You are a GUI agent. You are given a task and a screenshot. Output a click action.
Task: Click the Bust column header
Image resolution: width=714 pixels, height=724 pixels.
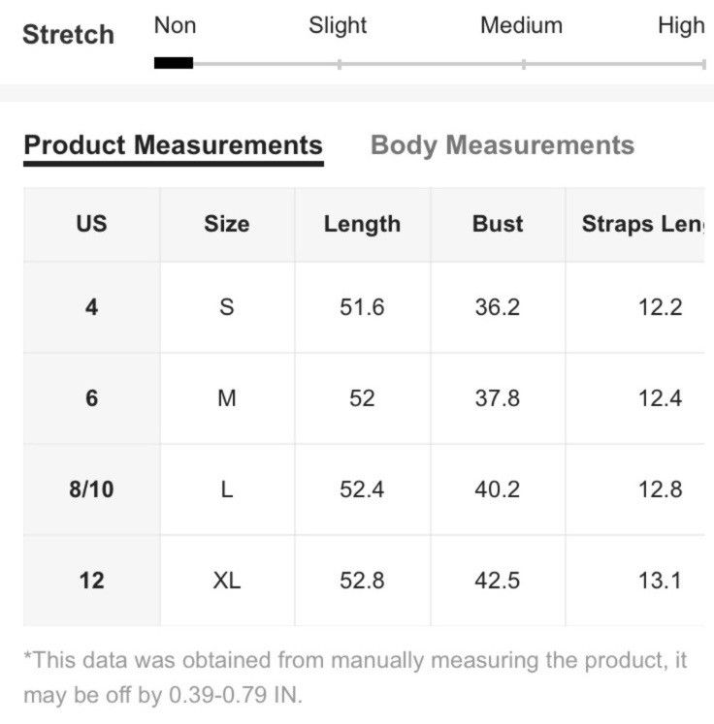[498, 224]
